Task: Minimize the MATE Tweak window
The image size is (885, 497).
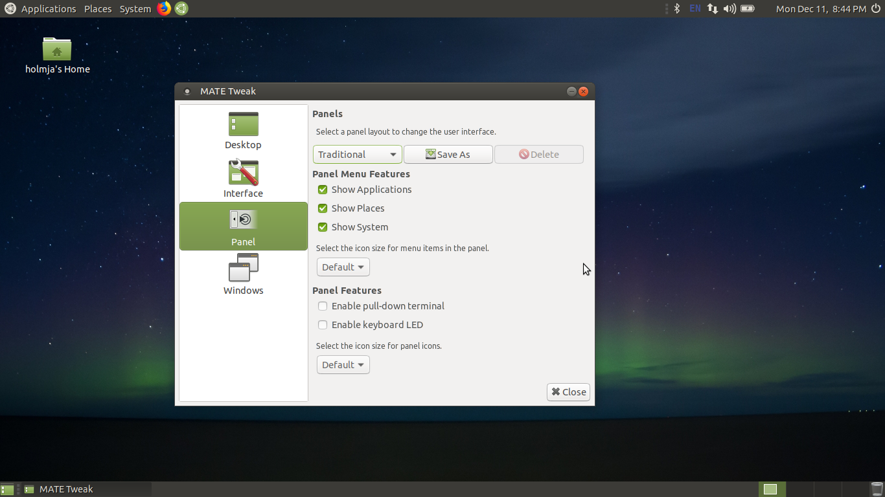Action: 571,91
